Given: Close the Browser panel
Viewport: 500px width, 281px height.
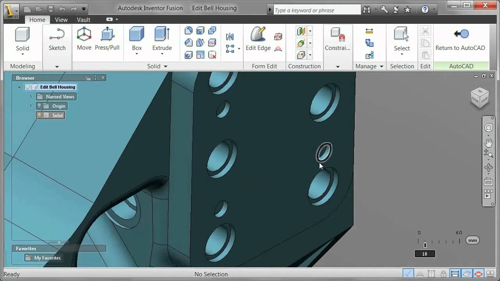Looking at the screenshot, I should click(103, 78).
